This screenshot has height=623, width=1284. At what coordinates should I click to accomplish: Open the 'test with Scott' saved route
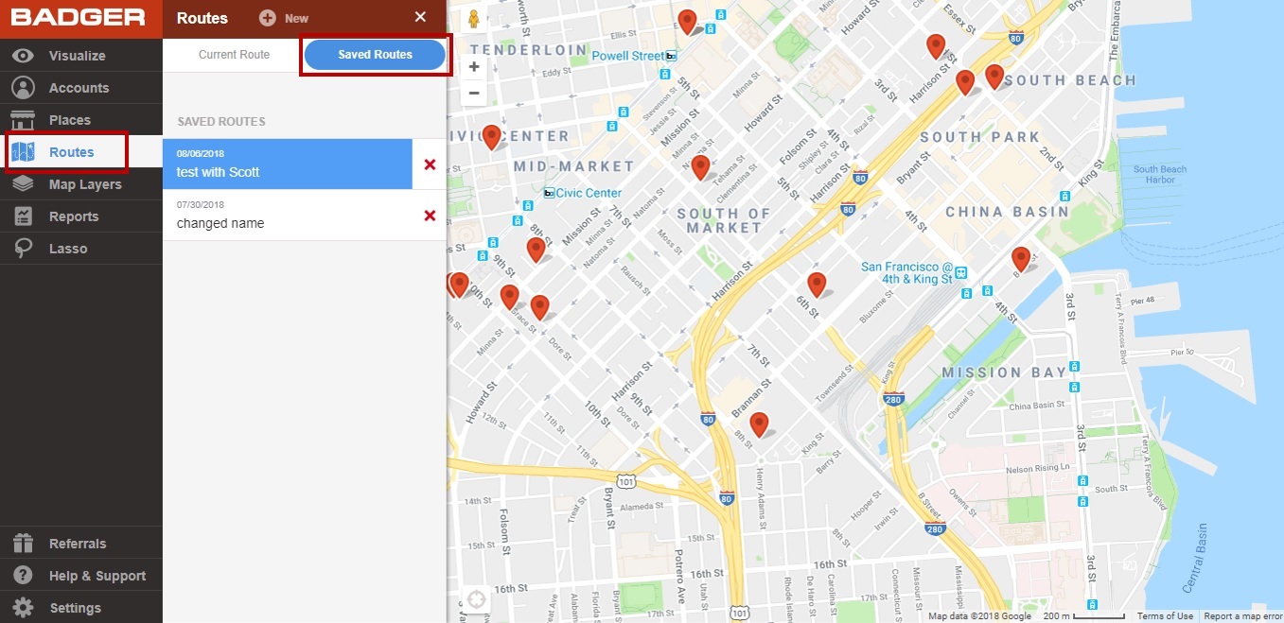(288, 164)
